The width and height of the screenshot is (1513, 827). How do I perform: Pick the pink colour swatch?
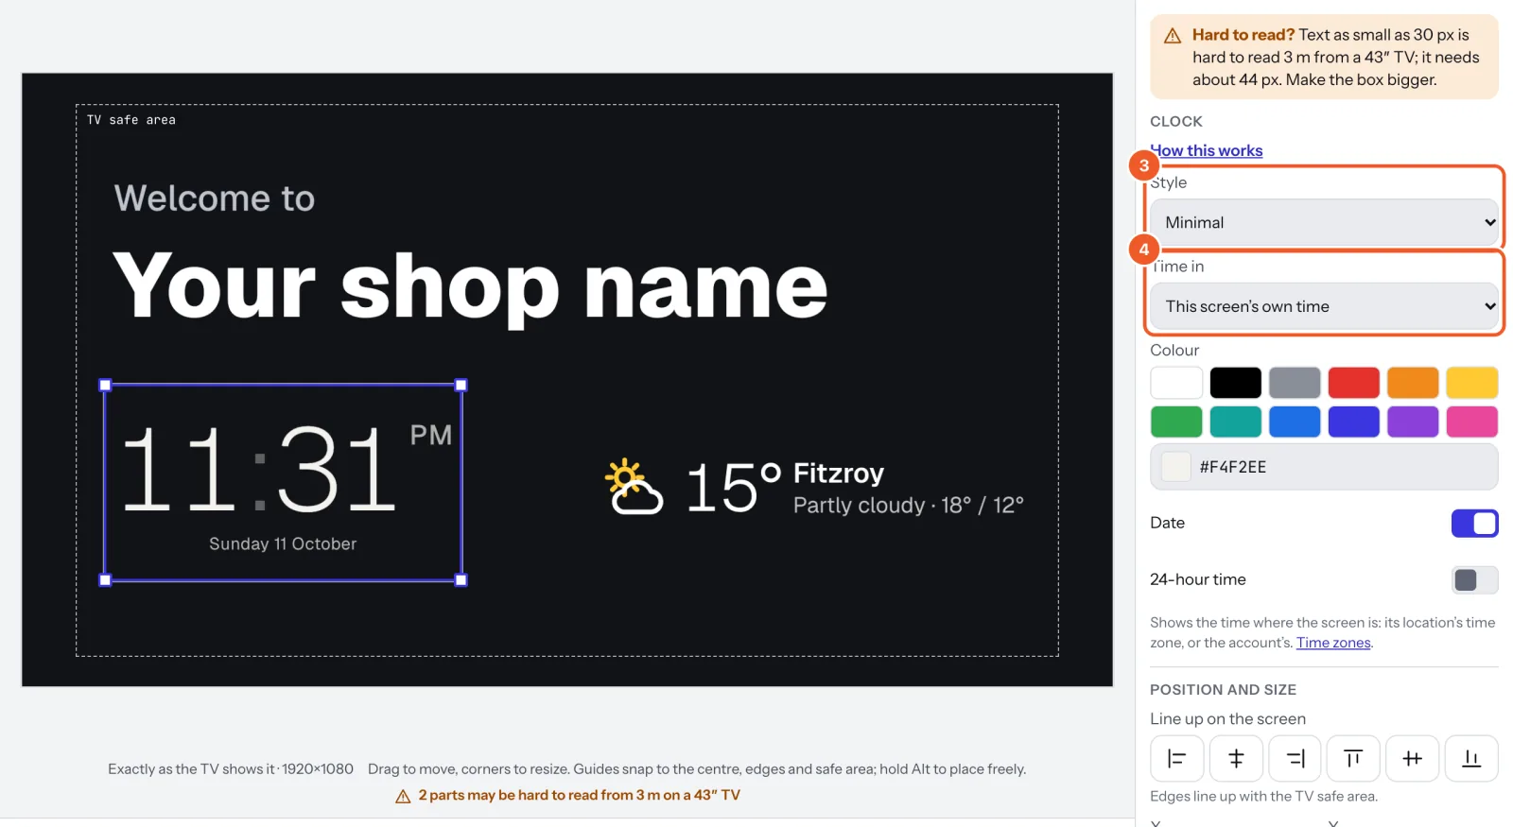point(1471,422)
